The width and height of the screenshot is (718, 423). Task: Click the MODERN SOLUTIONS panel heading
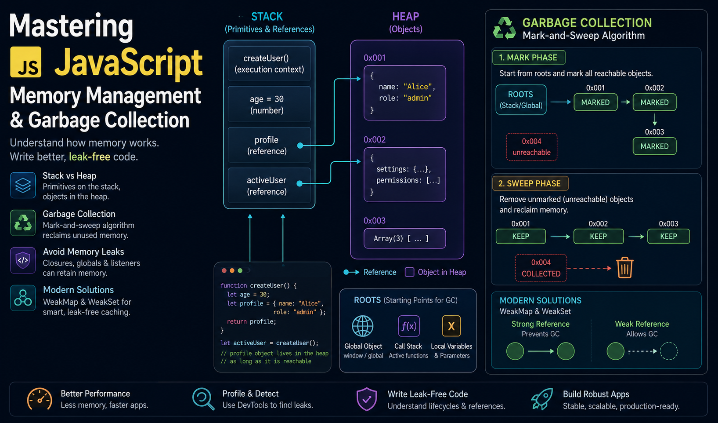541,300
